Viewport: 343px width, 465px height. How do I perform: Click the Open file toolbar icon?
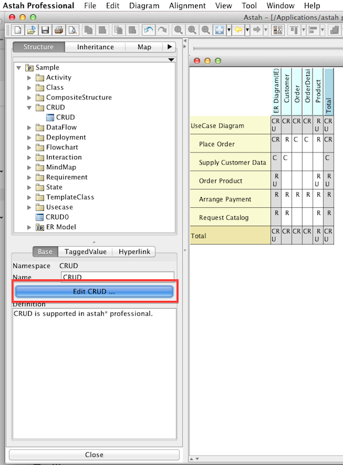pyautogui.click(x=31, y=30)
